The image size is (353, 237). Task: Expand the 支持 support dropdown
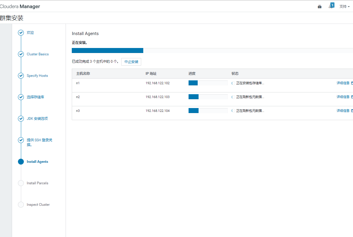pyautogui.click(x=344, y=6)
